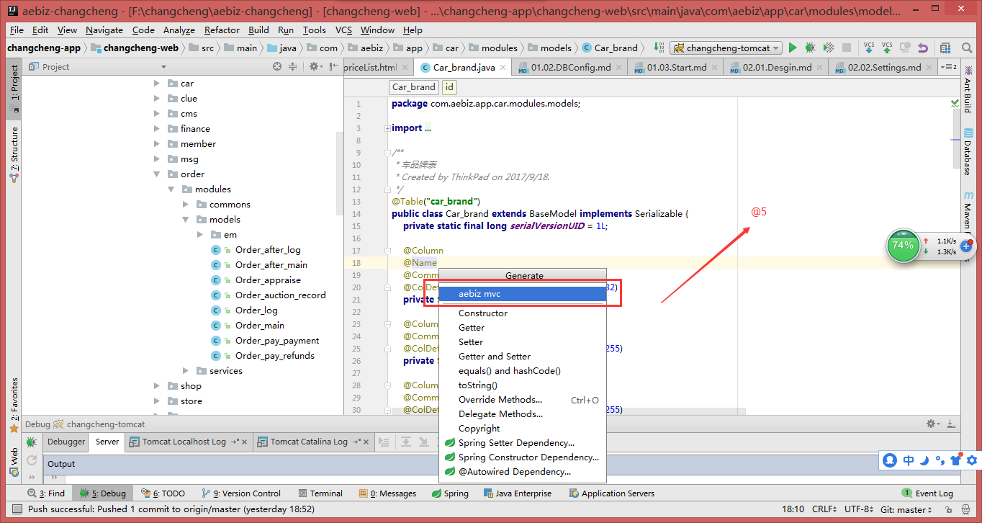Click the VCS commit changes icon
Viewport: 982px width, 523px height.
887,48
